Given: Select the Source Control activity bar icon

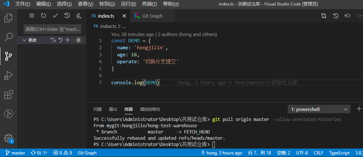Looking at the screenshot, I should (8, 56).
